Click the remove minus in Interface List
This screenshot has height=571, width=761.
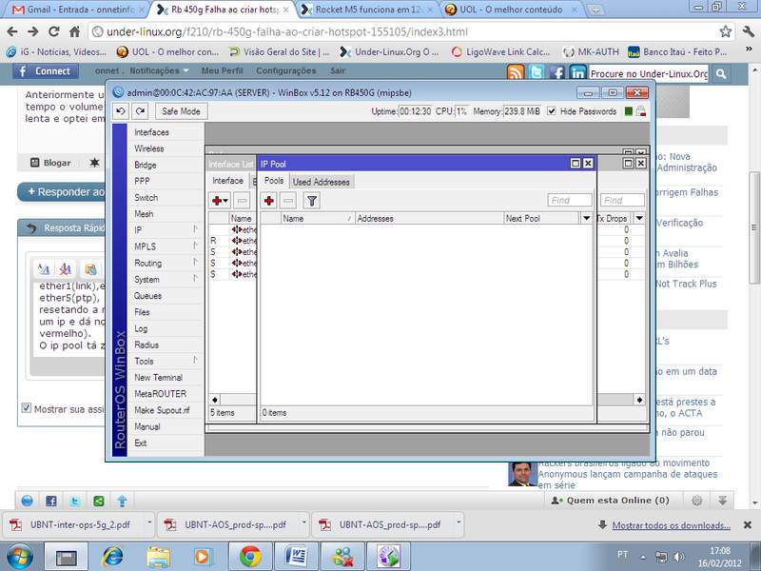242,200
